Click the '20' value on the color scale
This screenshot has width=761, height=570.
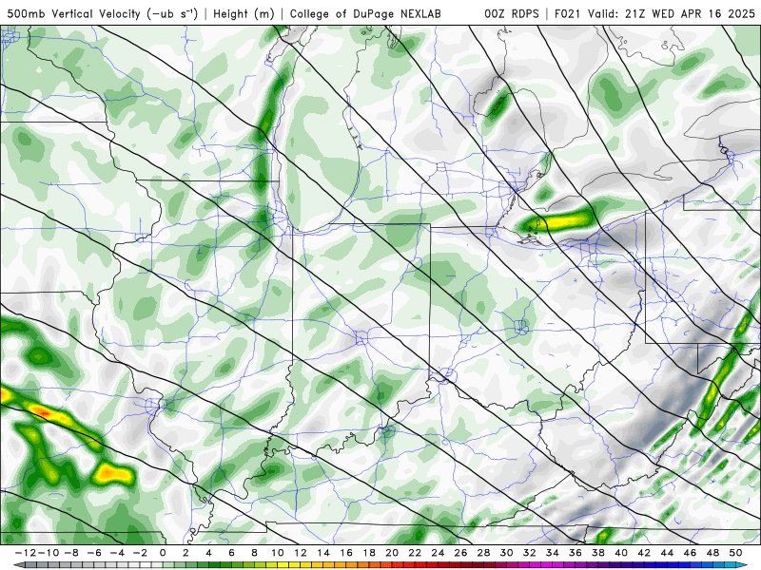pyautogui.click(x=392, y=553)
